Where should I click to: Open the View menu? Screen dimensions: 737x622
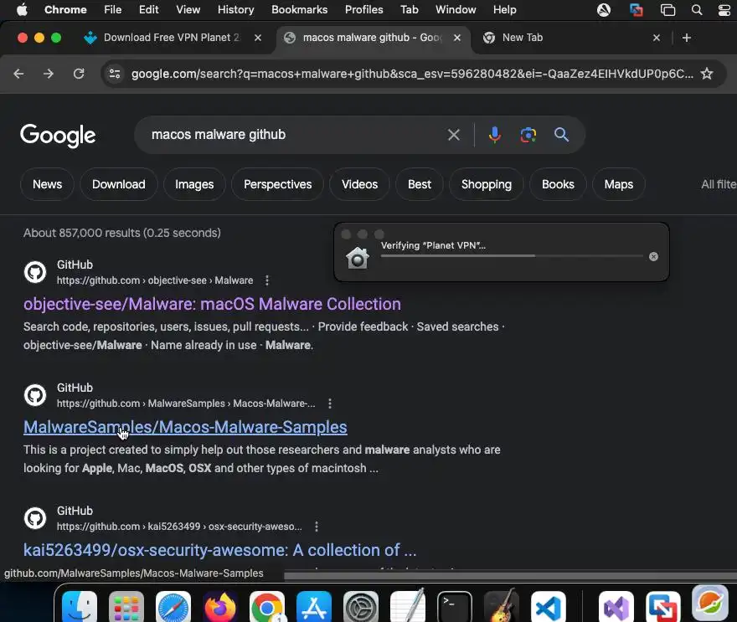click(188, 10)
